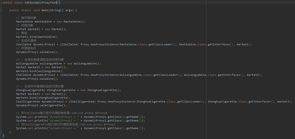Click 'WuliangyeWine.class.getInterfaces()' call
This screenshot has height=139, width=295.
(214, 75)
